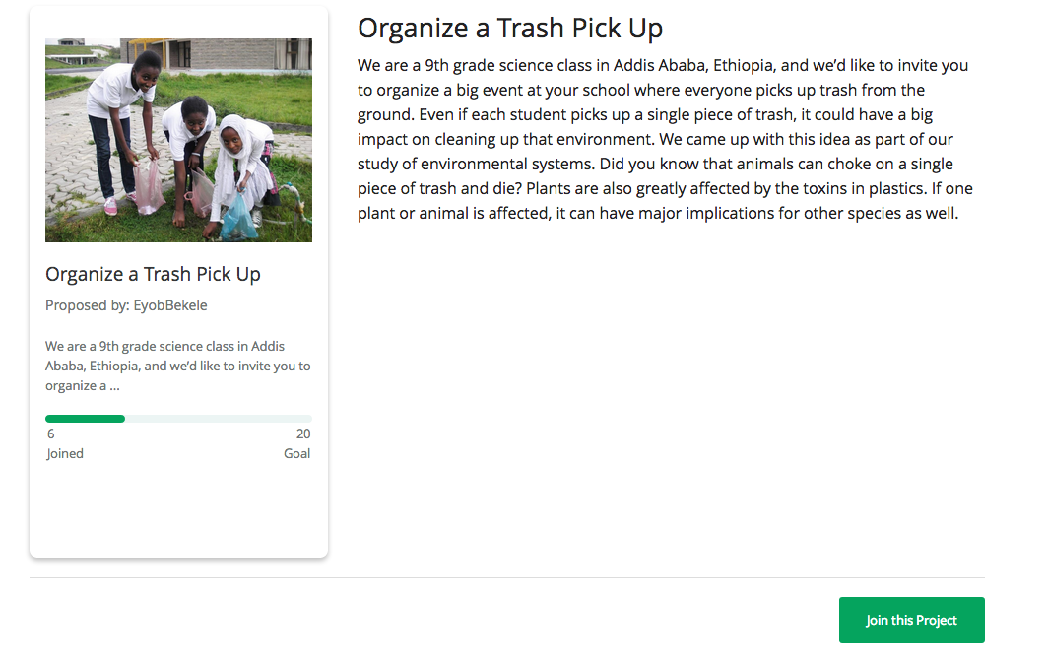Open the trash pick up project photo
Image resolution: width=1047 pixels, height=667 pixels.
(178, 140)
